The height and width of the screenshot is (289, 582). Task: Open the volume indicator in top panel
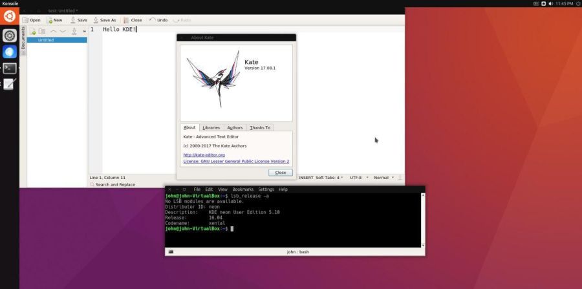pyautogui.click(x=551, y=3)
